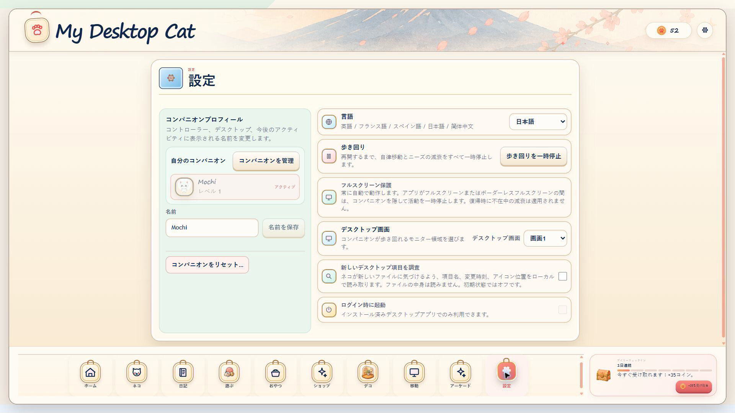Click the magnifier icon in 新しいデスクトップ項目 row

tap(329, 276)
